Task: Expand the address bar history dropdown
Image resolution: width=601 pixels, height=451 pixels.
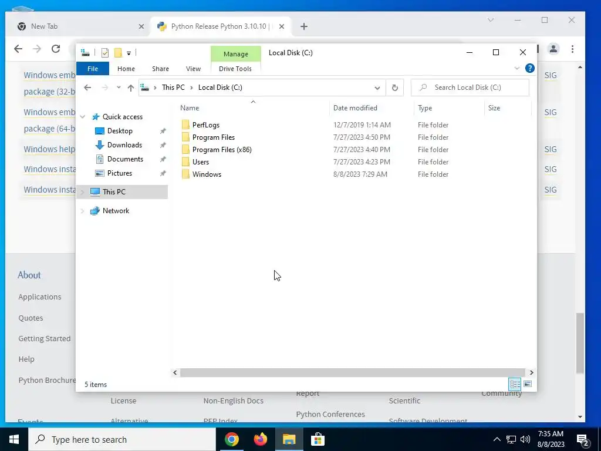Action: tap(377, 88)
